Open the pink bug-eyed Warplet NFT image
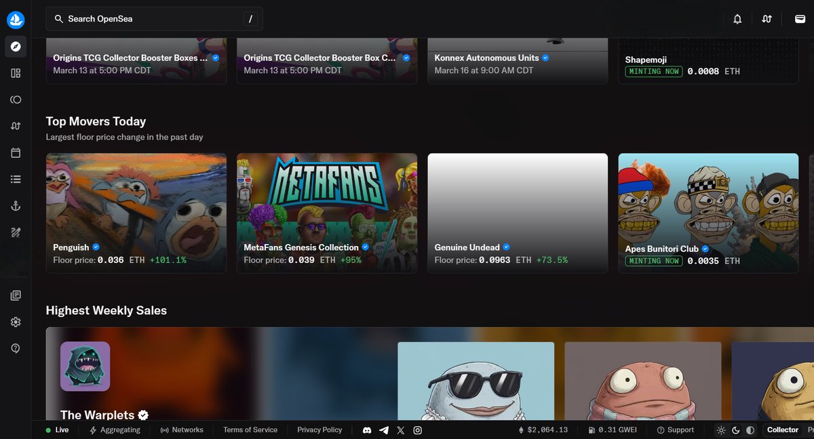Viewport: 814px width, 439px height. [642, 381]
